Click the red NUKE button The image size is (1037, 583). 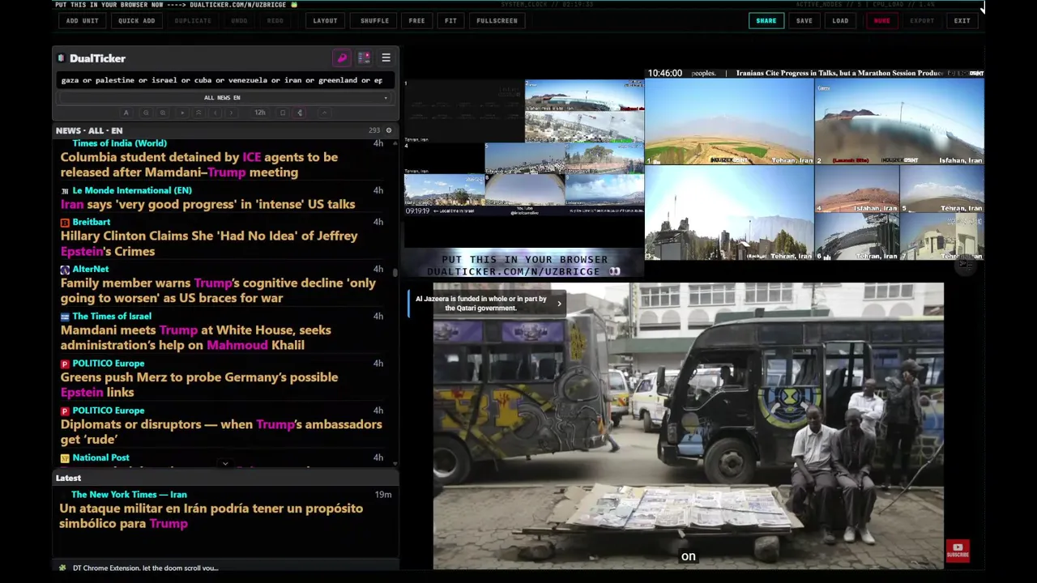pyautogui.click(x=881, y=20)
